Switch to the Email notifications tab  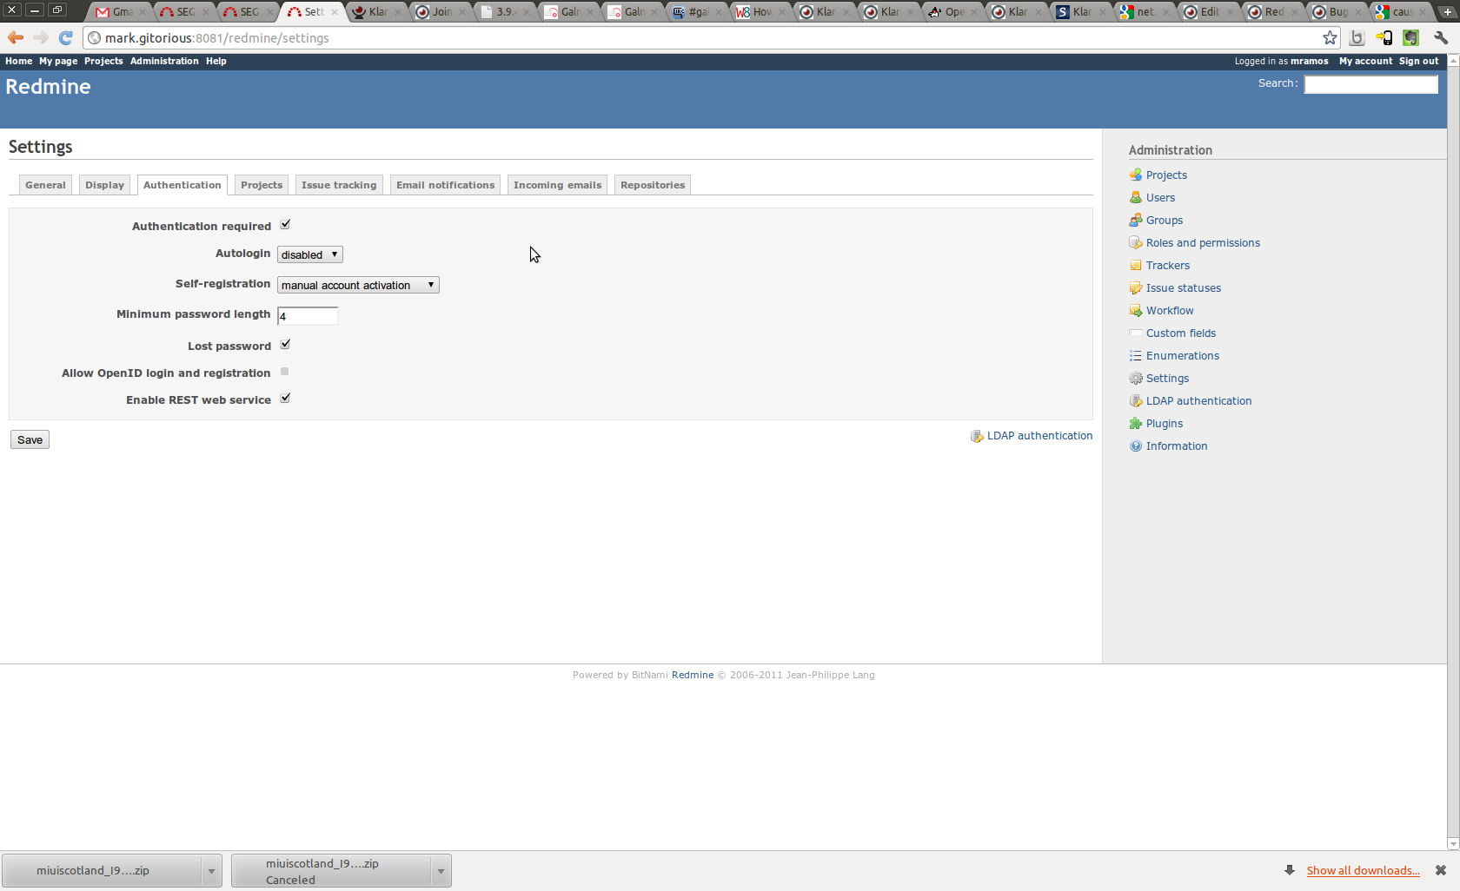coord(445,185)
